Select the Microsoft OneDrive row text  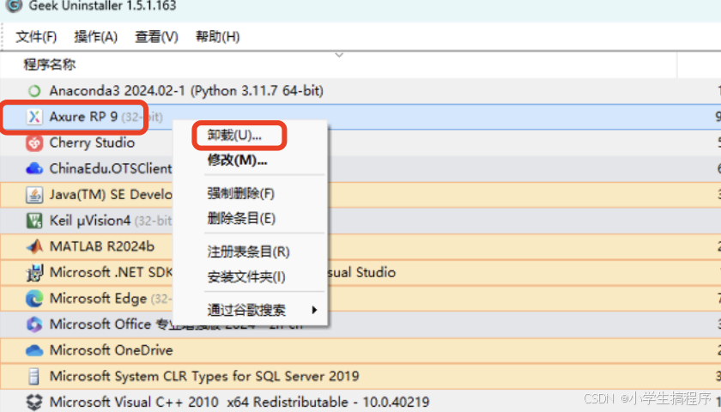point(112,350)
